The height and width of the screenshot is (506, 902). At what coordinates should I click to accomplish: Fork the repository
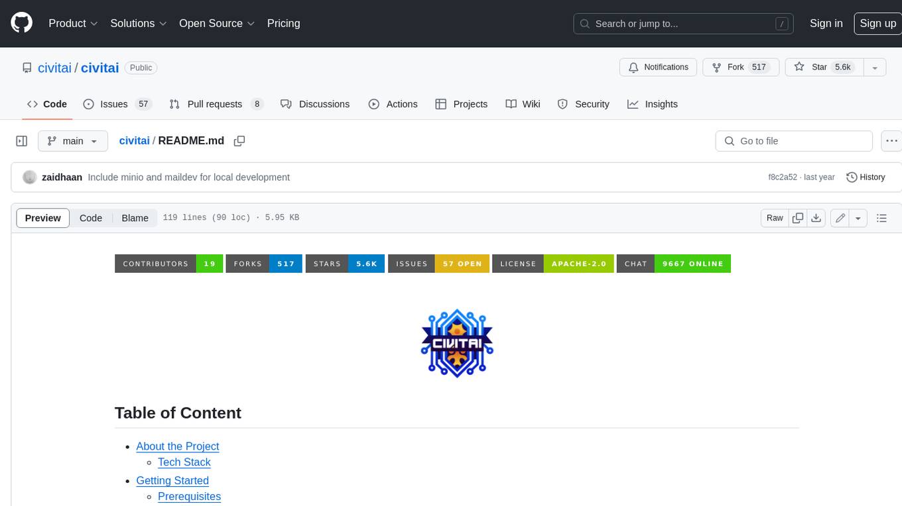741,68
